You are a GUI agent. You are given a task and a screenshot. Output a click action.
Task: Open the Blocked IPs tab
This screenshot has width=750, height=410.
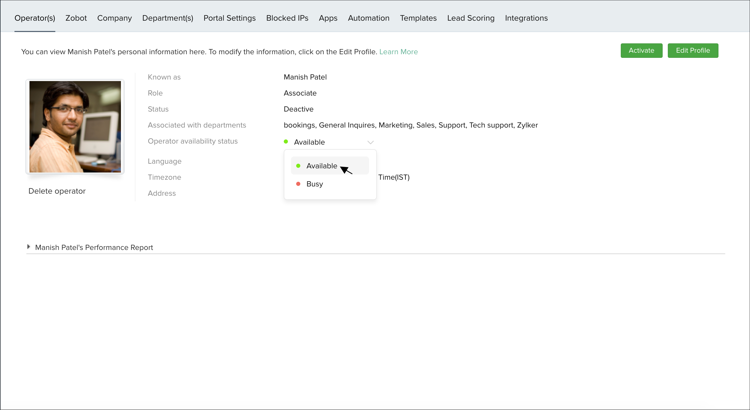coord(287,18)
